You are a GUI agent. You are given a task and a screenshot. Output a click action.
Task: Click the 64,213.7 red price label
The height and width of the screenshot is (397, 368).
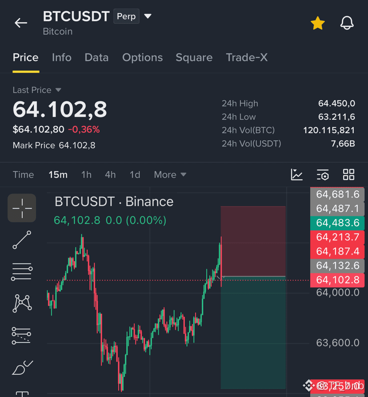tap(337, 237)
